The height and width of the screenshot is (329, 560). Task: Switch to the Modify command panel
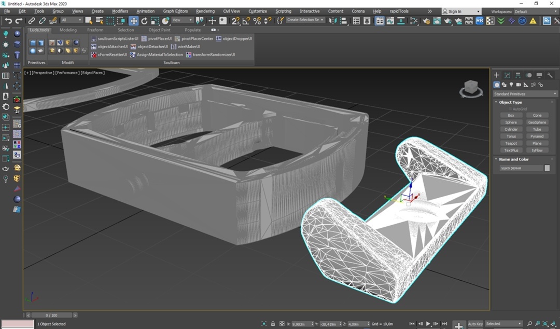(507, 75)
